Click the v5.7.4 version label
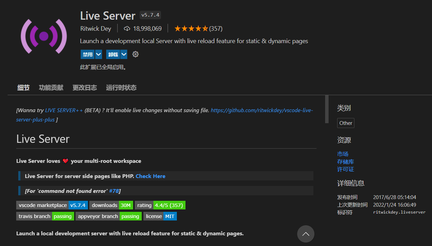Image resolution: width=432 pixels, height=246 pixels. point(150,15)
